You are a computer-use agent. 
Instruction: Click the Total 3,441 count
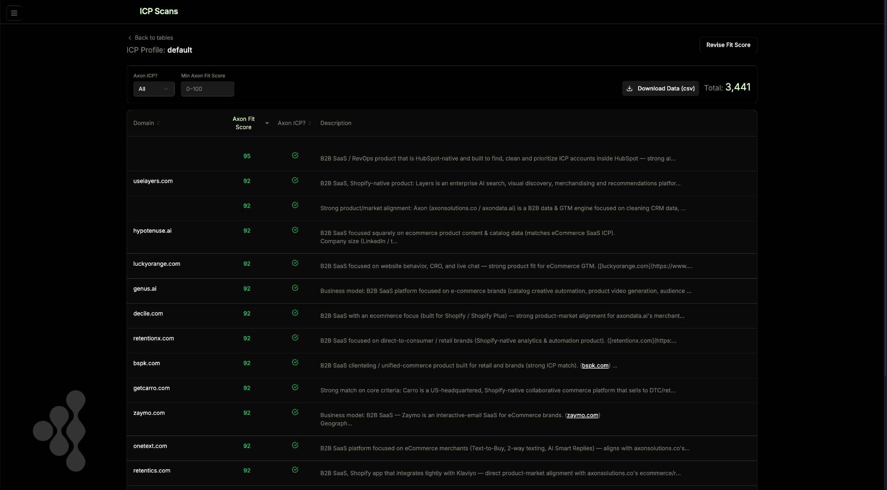coord(727,88)
